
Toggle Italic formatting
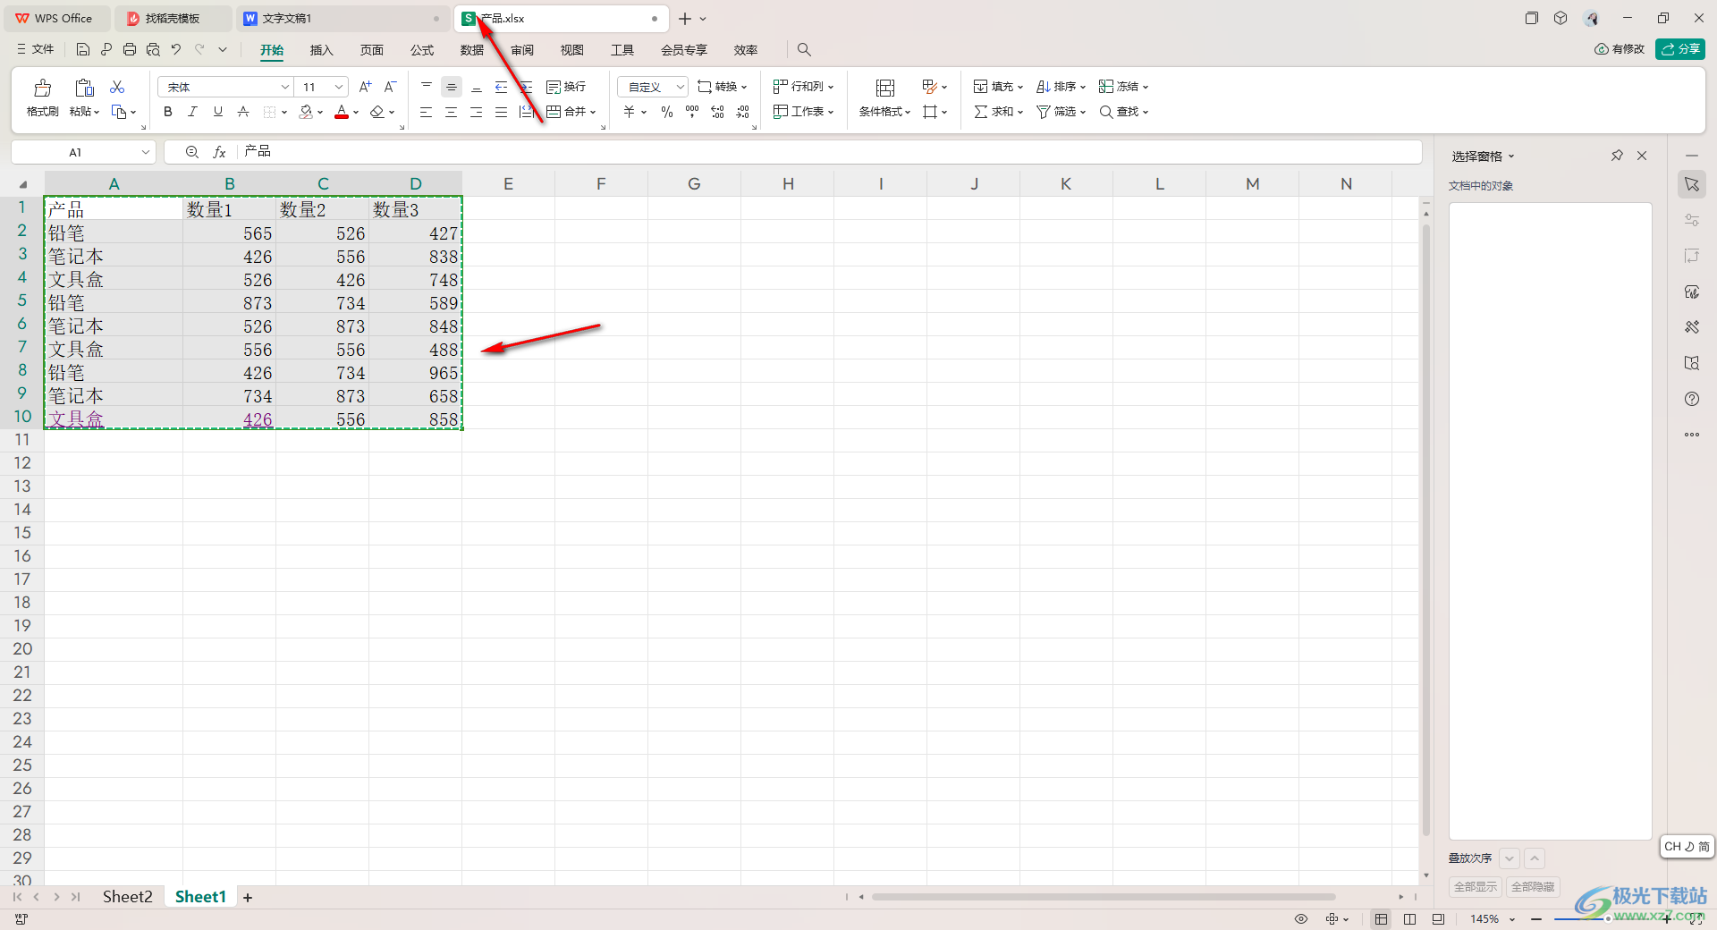click(x=192, y=112)
